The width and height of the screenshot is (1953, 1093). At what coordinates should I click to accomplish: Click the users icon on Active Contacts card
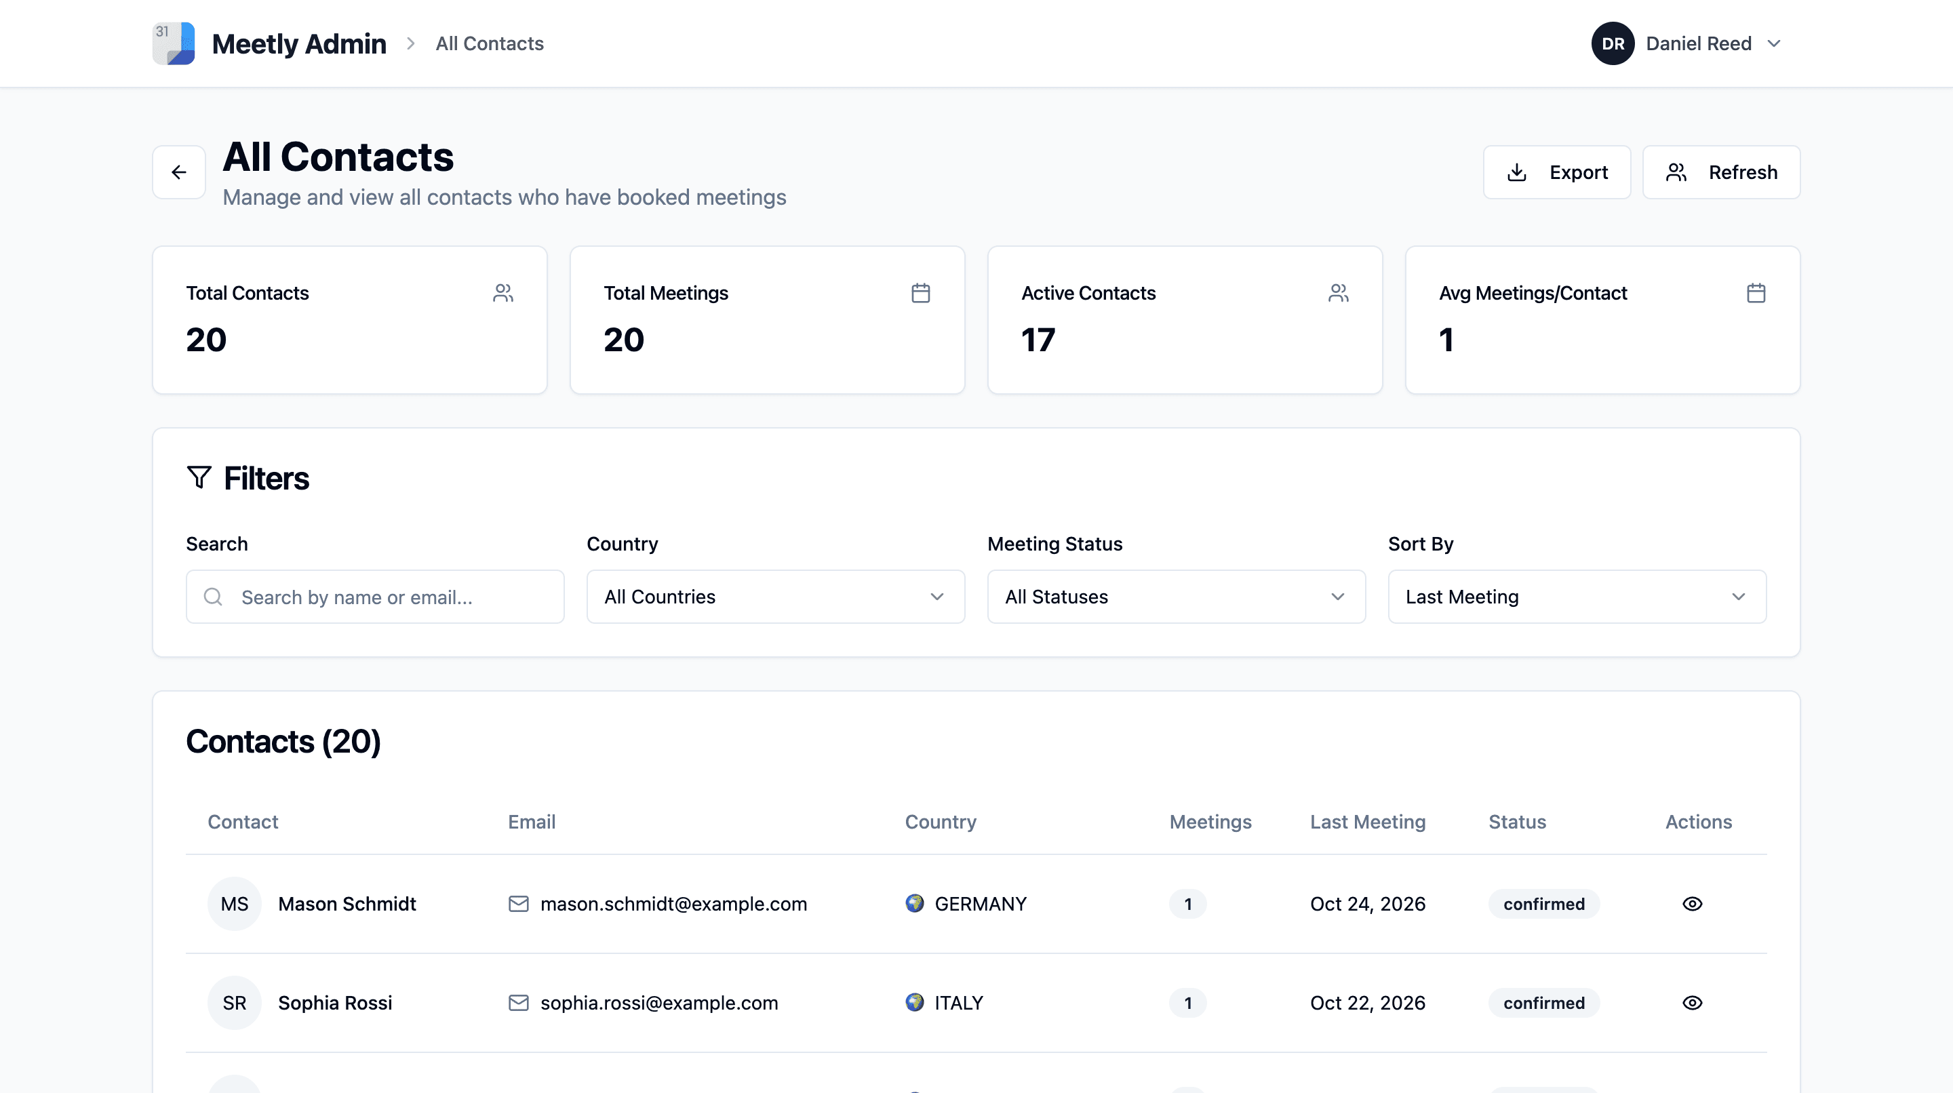1339,294
